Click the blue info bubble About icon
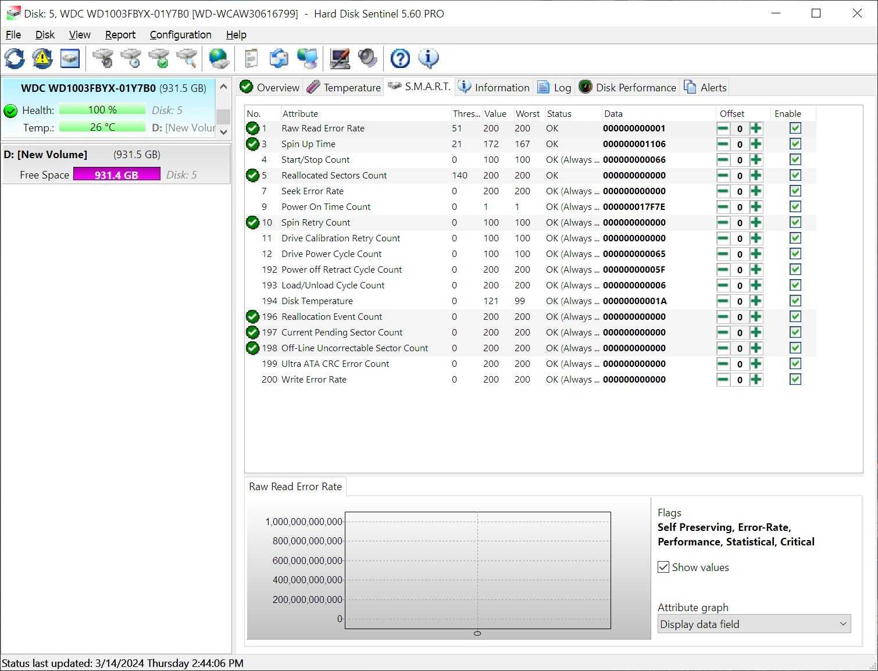878x671 pixels. tap(428, 58)
